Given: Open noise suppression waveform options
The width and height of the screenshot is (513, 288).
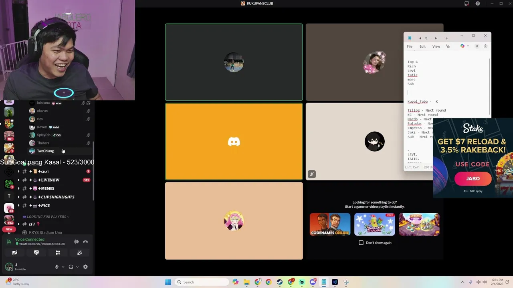Looking at the screenshot, I should [x=76, y=242].
